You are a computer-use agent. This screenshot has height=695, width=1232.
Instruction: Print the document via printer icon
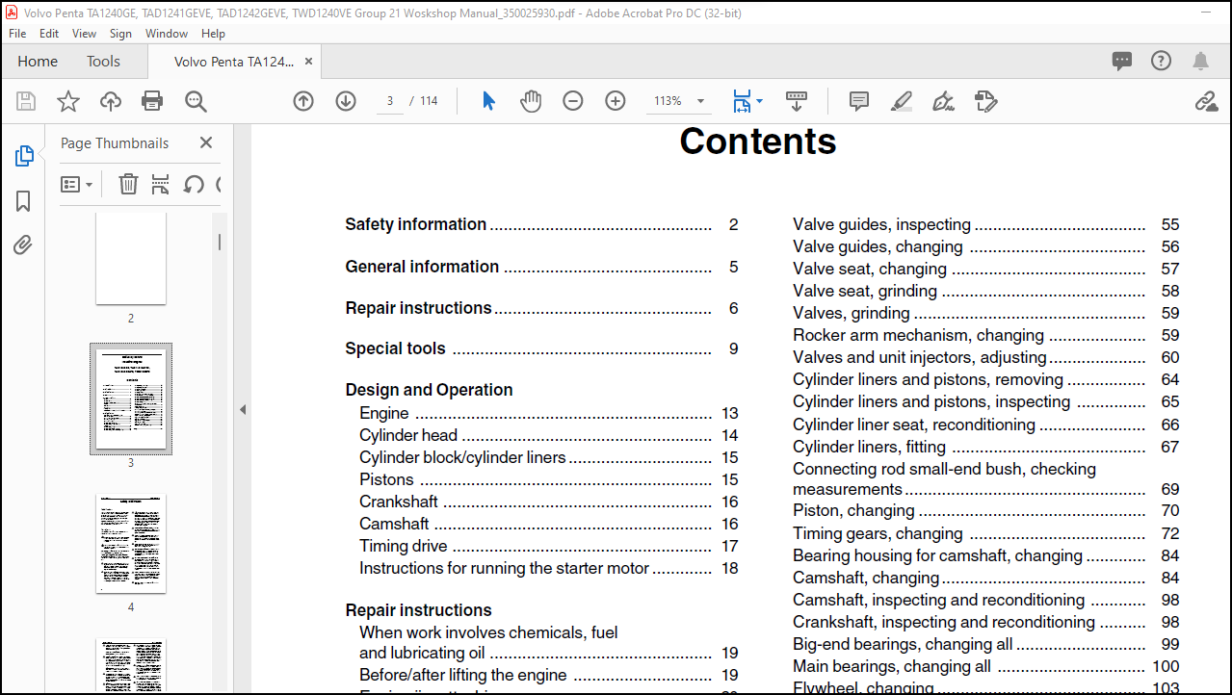click(152, 101)
